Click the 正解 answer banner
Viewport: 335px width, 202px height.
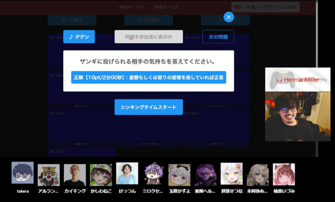tap(148, 77)
